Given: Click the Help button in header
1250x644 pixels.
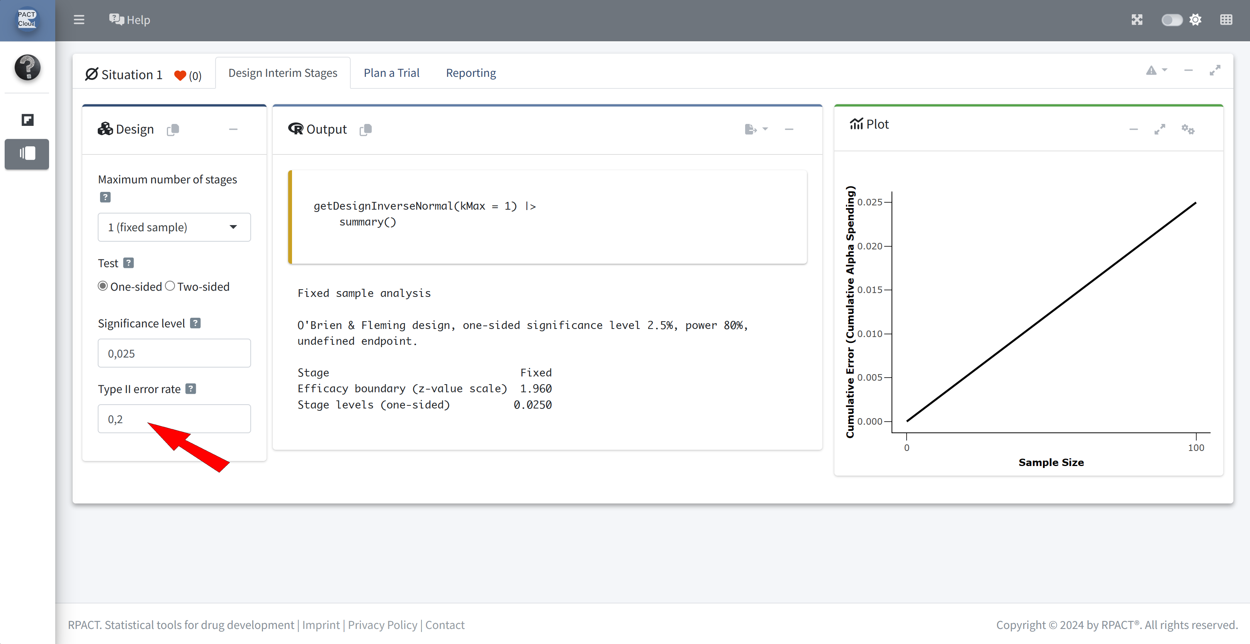Looking at the screenshot, I should pos(129,20).
